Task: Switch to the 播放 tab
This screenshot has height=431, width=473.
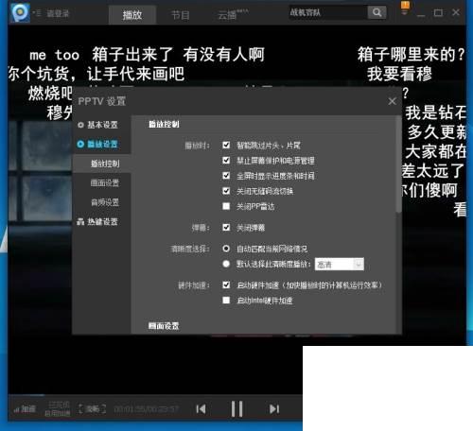Action: click(132, 15)
